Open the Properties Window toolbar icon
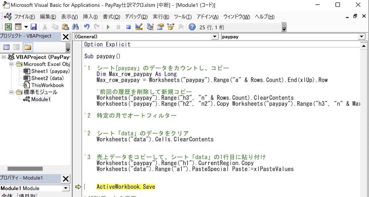 [x=160, y=27]
